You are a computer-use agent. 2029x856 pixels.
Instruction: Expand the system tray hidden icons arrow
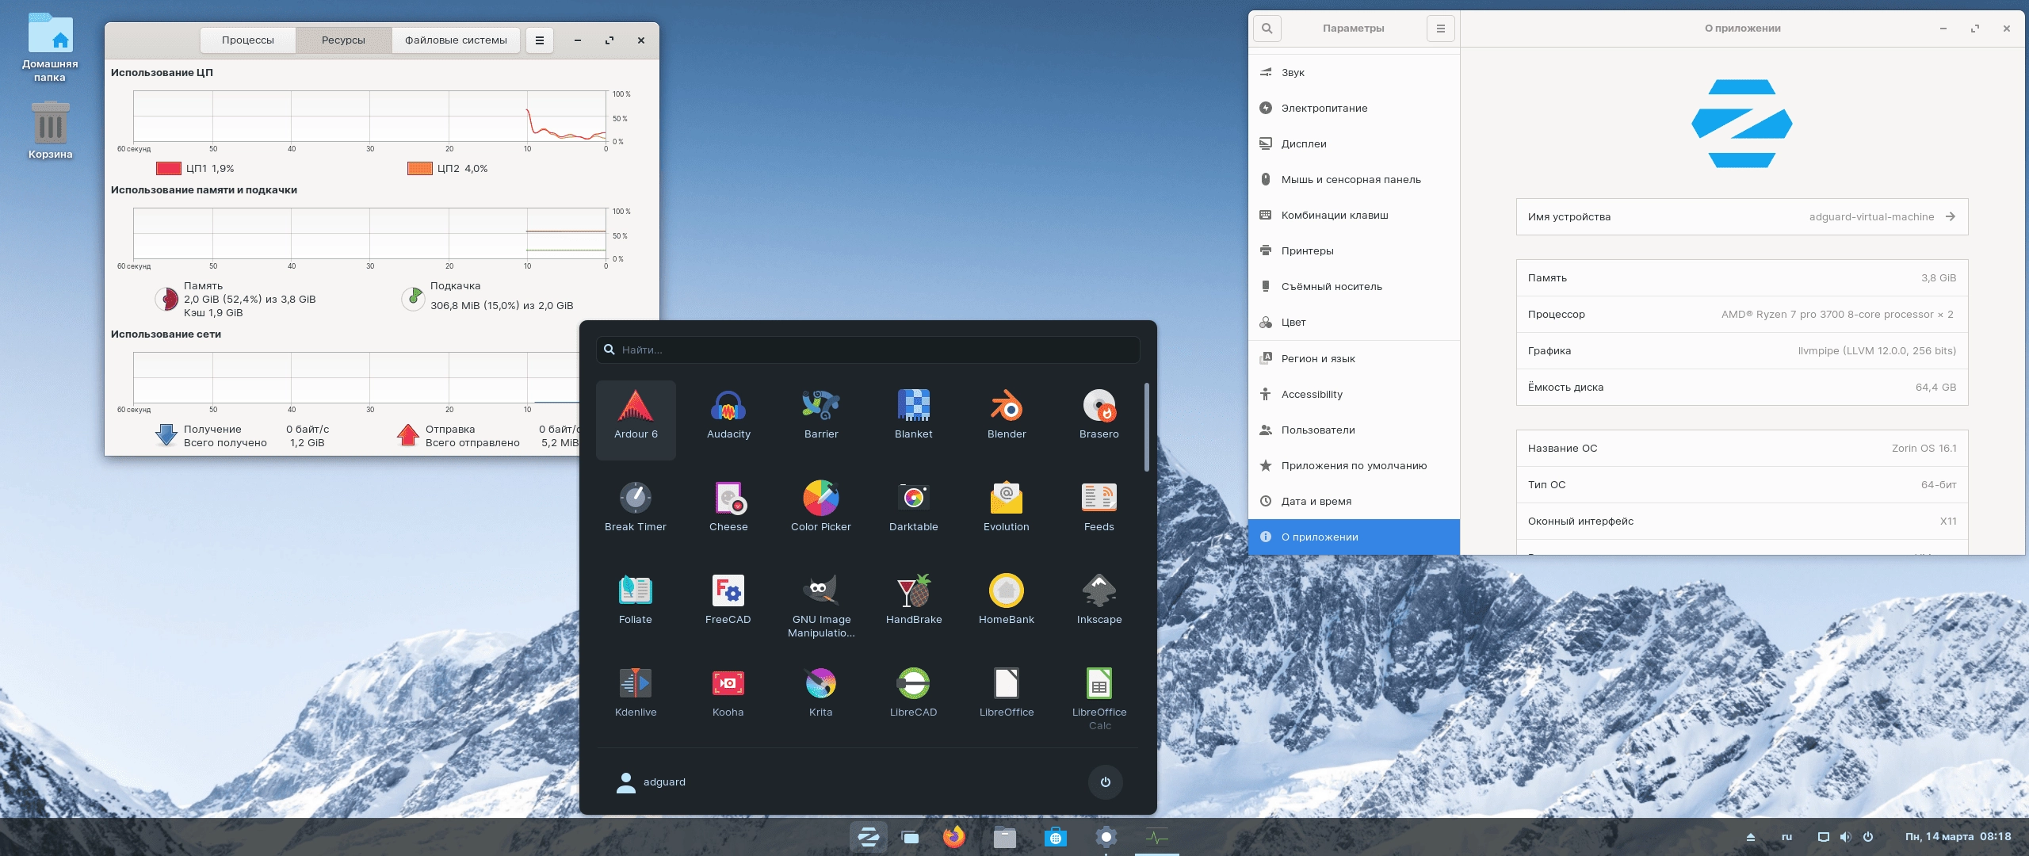click(x=1750, y=837)
